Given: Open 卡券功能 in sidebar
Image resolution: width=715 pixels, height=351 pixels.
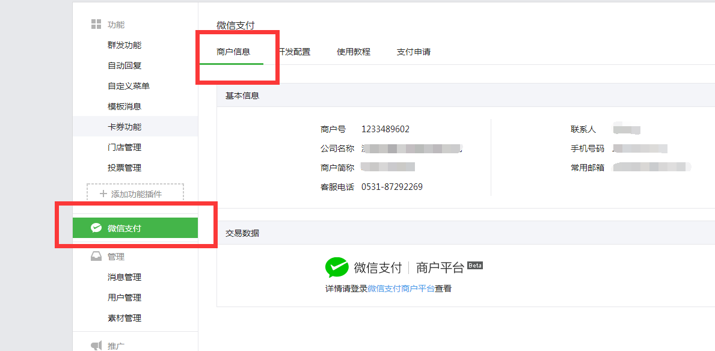Looking at the screenshot, I should coord(124,127).
